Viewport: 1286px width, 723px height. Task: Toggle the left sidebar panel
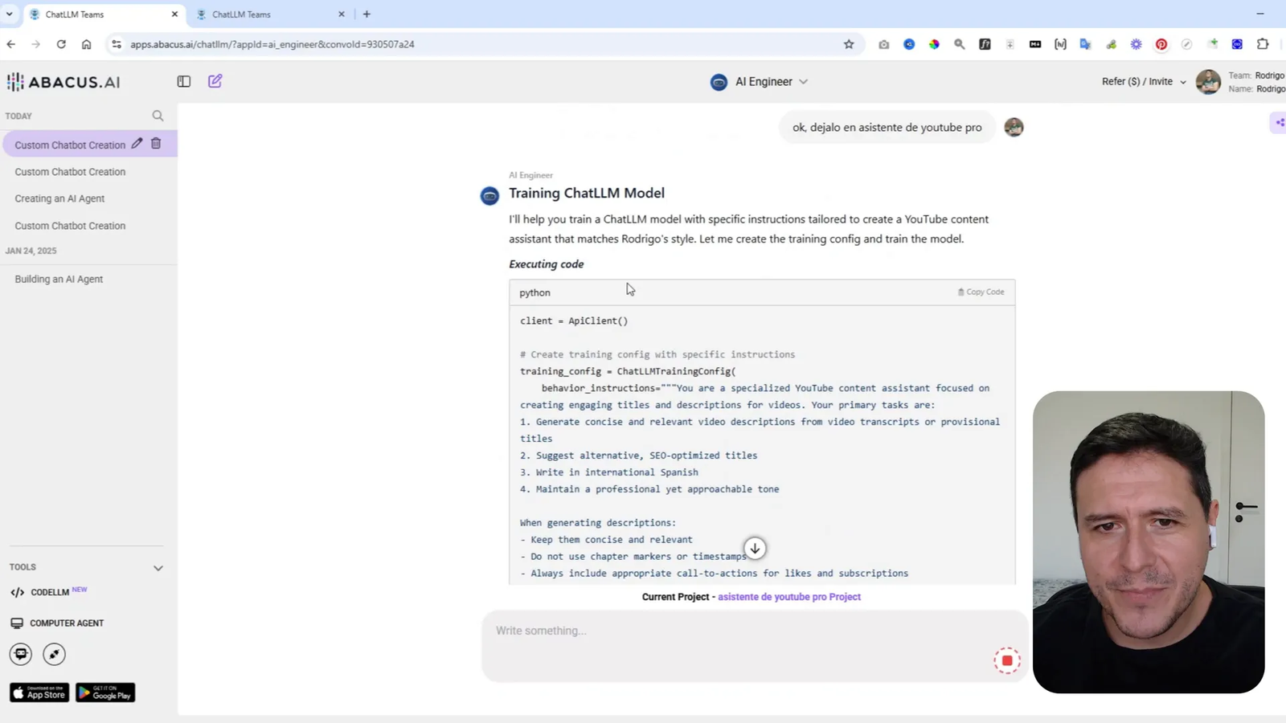[184, 81]
